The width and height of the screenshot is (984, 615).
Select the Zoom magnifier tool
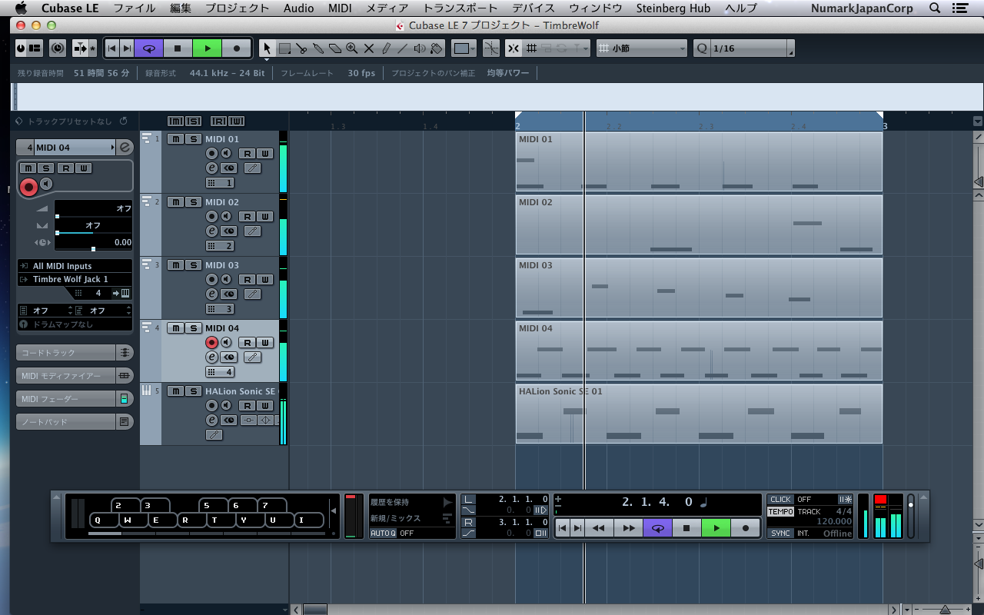click(352, 48)
